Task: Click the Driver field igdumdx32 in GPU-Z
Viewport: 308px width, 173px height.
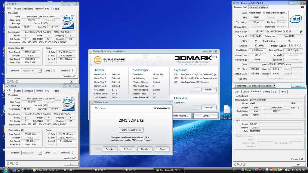Action: (276, 64)
